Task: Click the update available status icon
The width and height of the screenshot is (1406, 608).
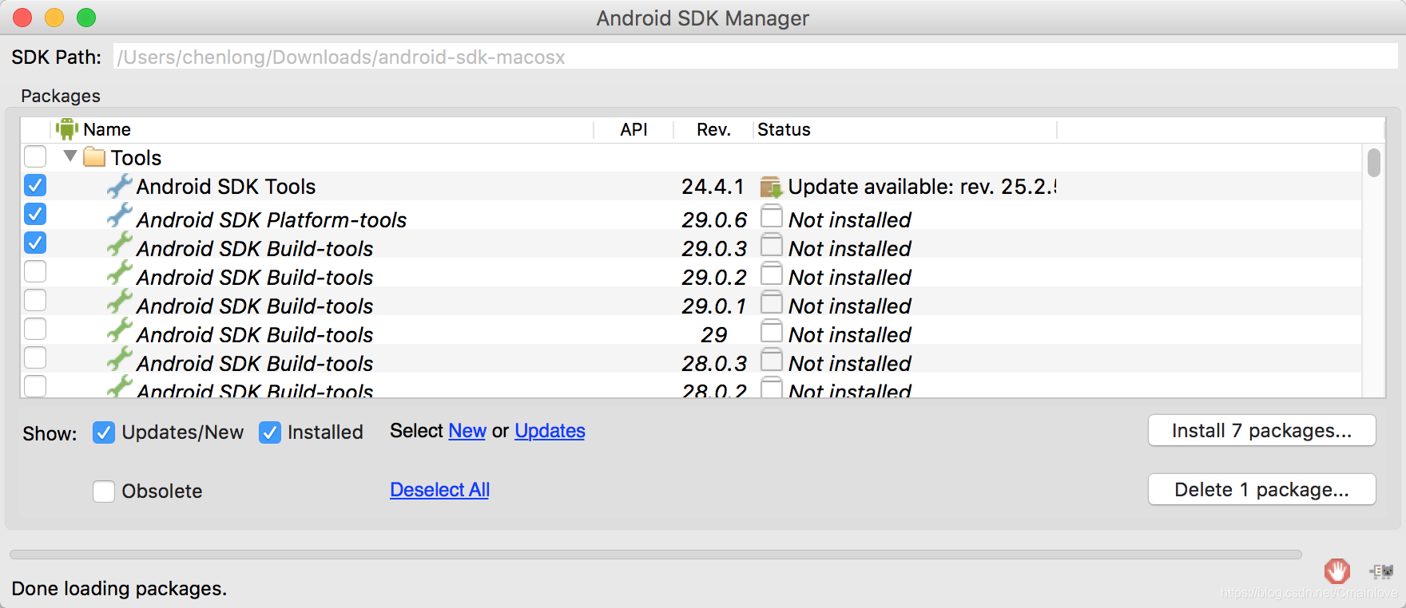Action: (x=771, y=188)
